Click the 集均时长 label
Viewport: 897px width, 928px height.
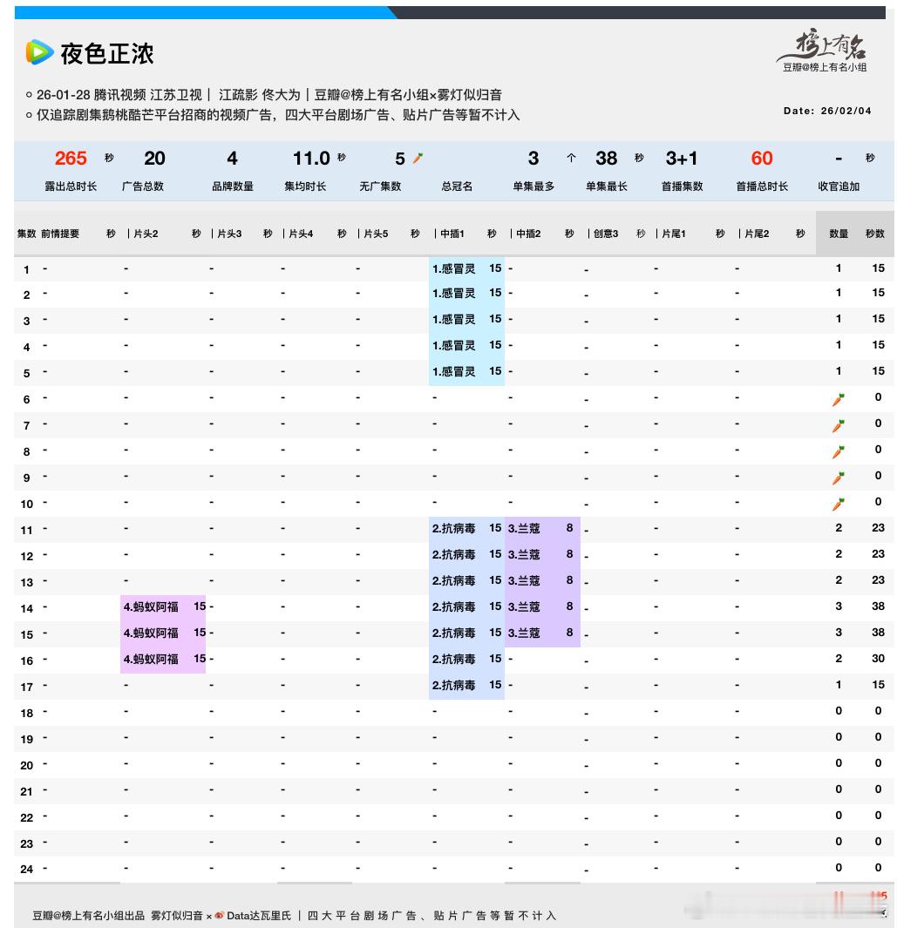click(x=305, y=186)
